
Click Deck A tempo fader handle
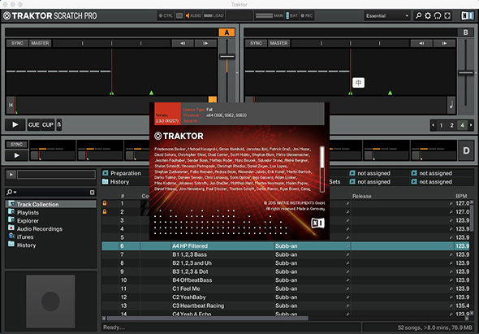pos(227,57)
